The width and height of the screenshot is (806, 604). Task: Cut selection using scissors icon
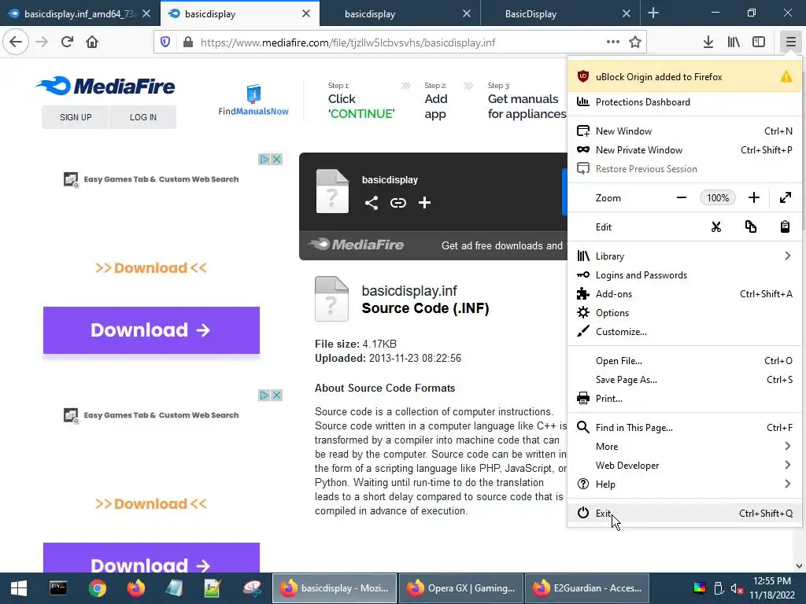(x=716, y=227)
